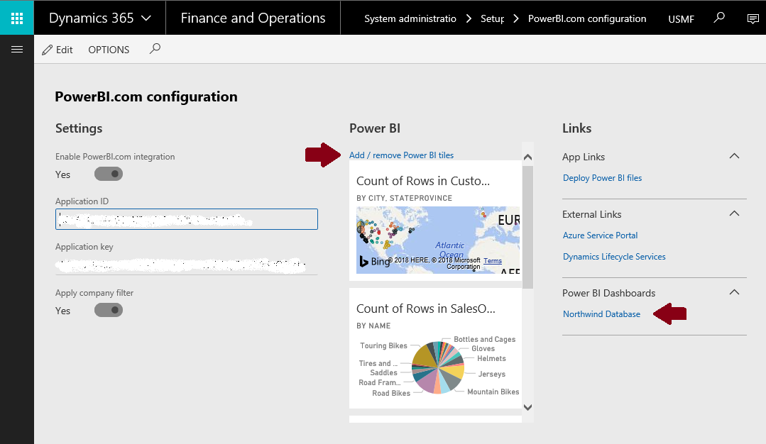Open search from the top navigation bar
This screenshot has width=766, height=444.
719,18
